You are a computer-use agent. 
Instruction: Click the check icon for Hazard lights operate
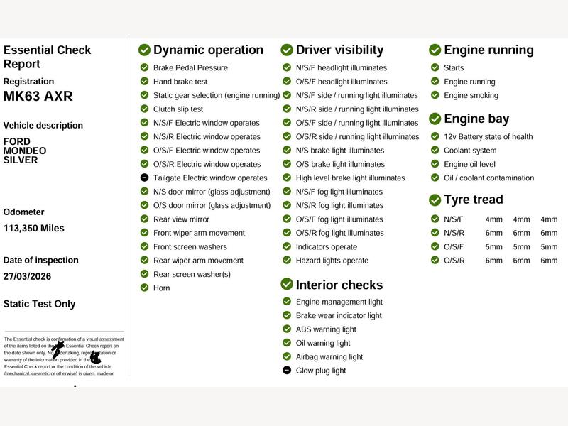[x=287, y=261]
